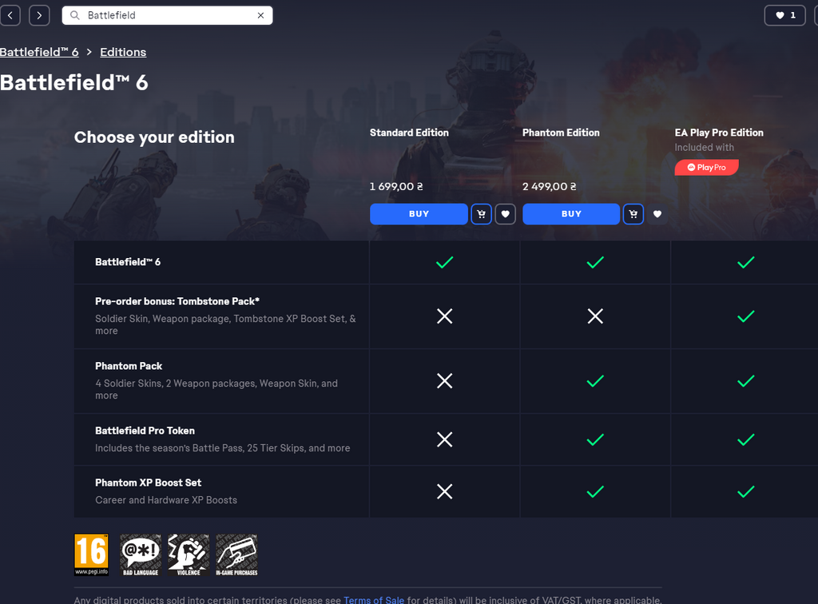This screenshot has width=818, height=604.
Task: Select the Standard Edition heading
Action: pos(409,133)
